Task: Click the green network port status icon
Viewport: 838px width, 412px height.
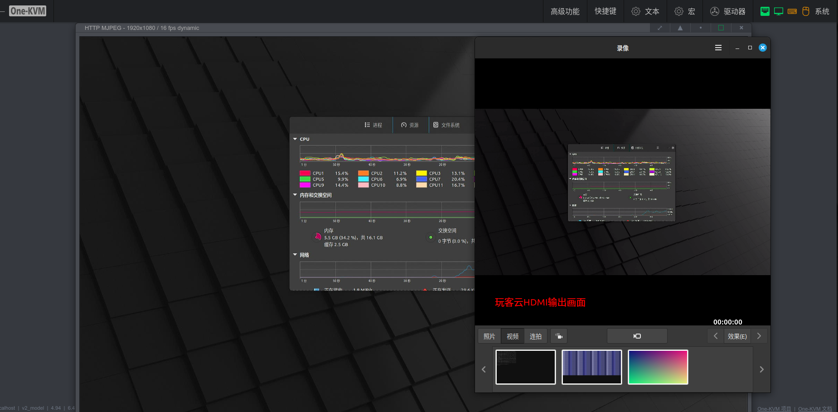Action: (765, 11)
